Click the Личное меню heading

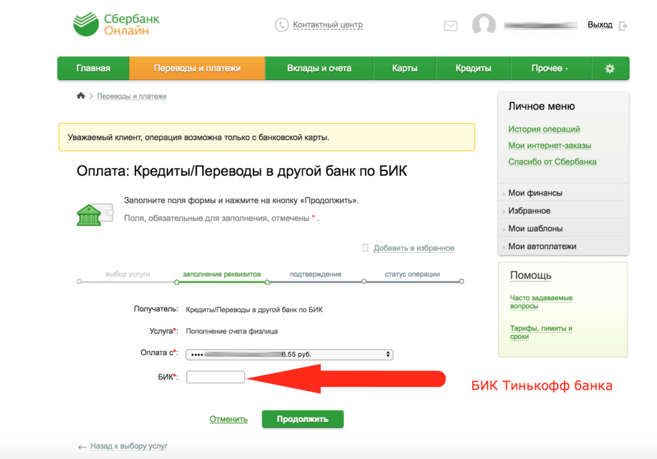542,106
